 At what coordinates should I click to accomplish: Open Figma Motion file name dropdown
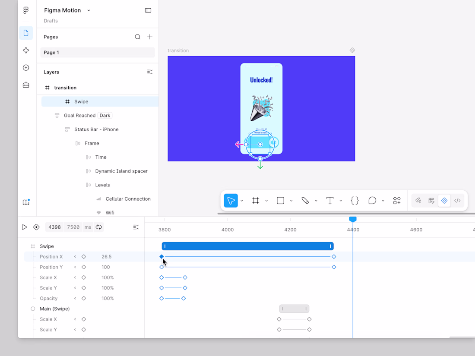coord(89,10)
